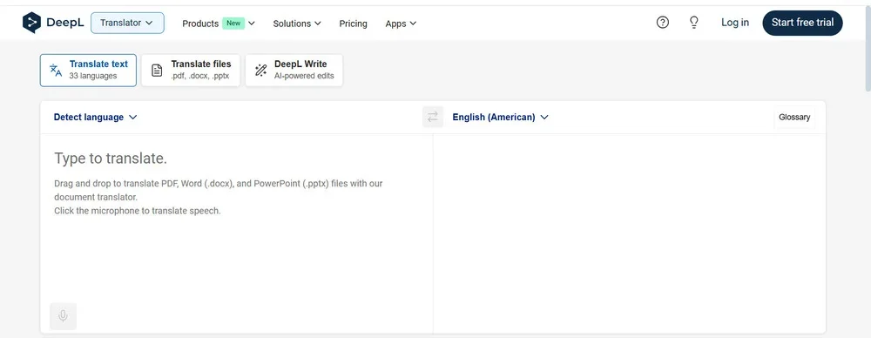Click the swap languages arrows icon

[x=433, y=117]
